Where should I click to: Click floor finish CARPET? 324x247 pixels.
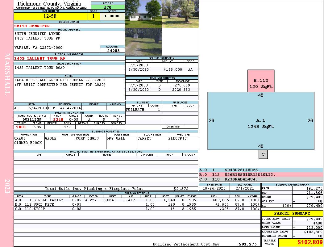click(144, 139)
